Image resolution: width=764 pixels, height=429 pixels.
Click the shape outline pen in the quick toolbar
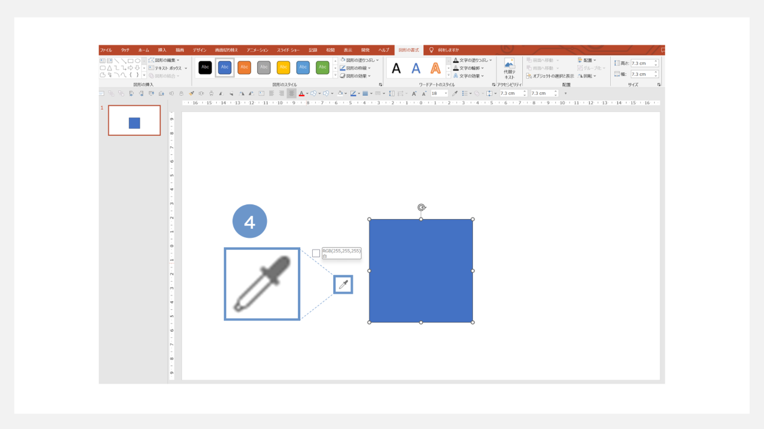click(353, 94)
